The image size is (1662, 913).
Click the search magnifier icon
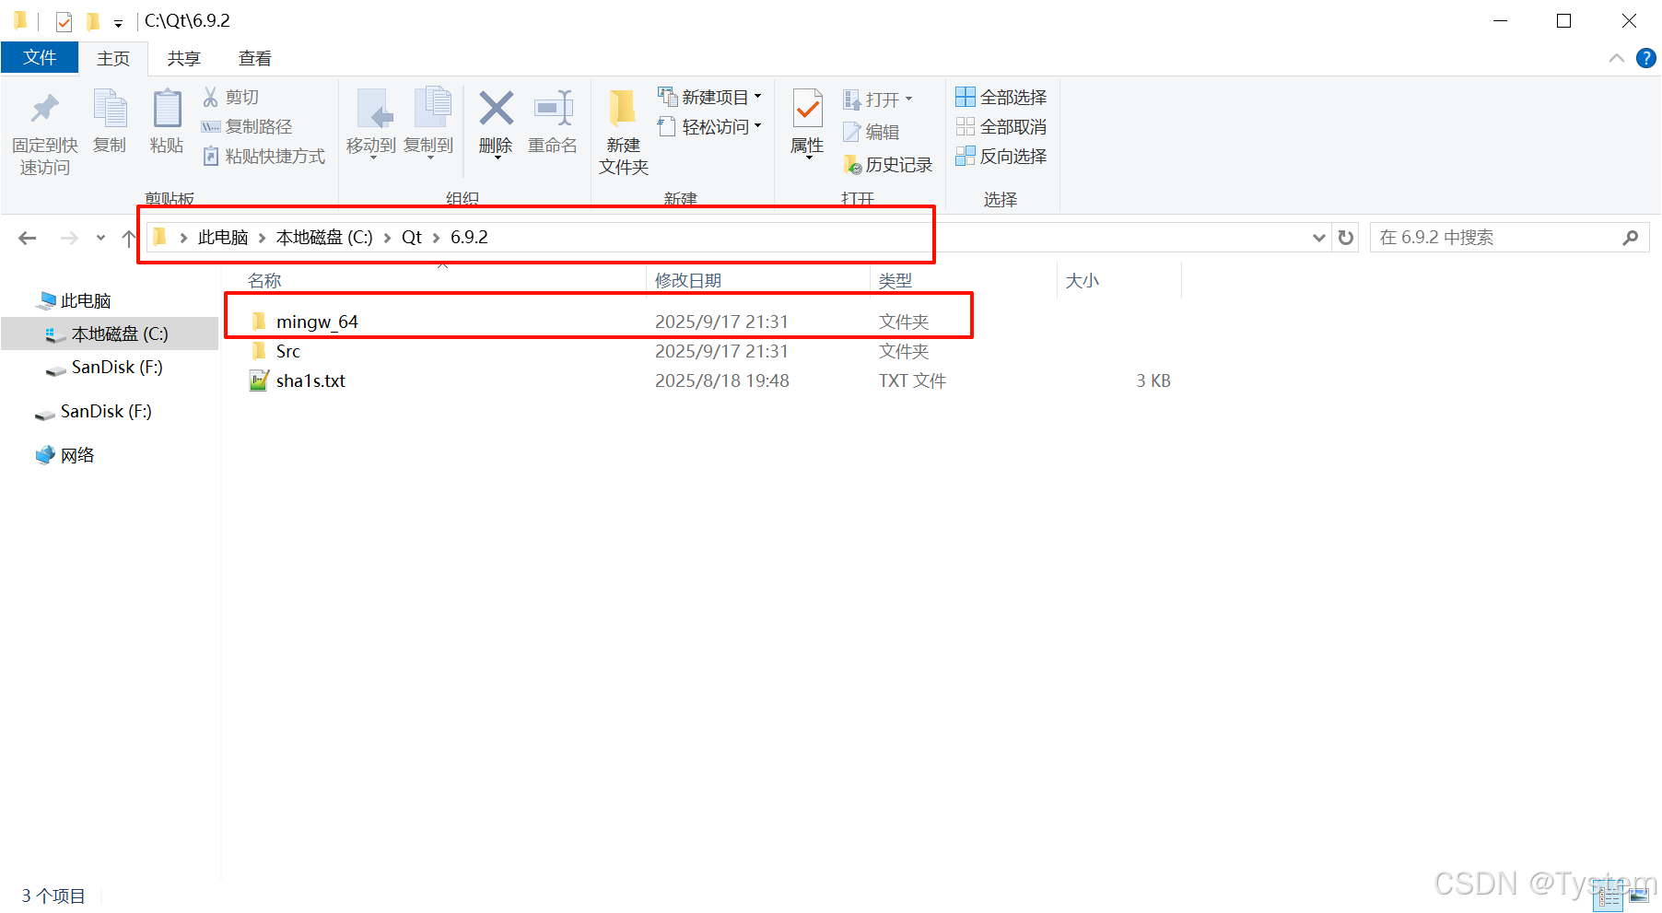click(x=1631, y=238)
